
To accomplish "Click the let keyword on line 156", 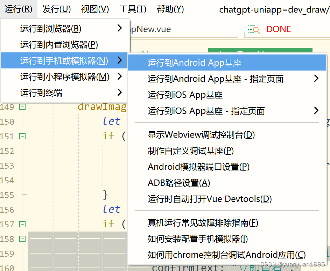I will pyautogui.click(x=111, y=209).
